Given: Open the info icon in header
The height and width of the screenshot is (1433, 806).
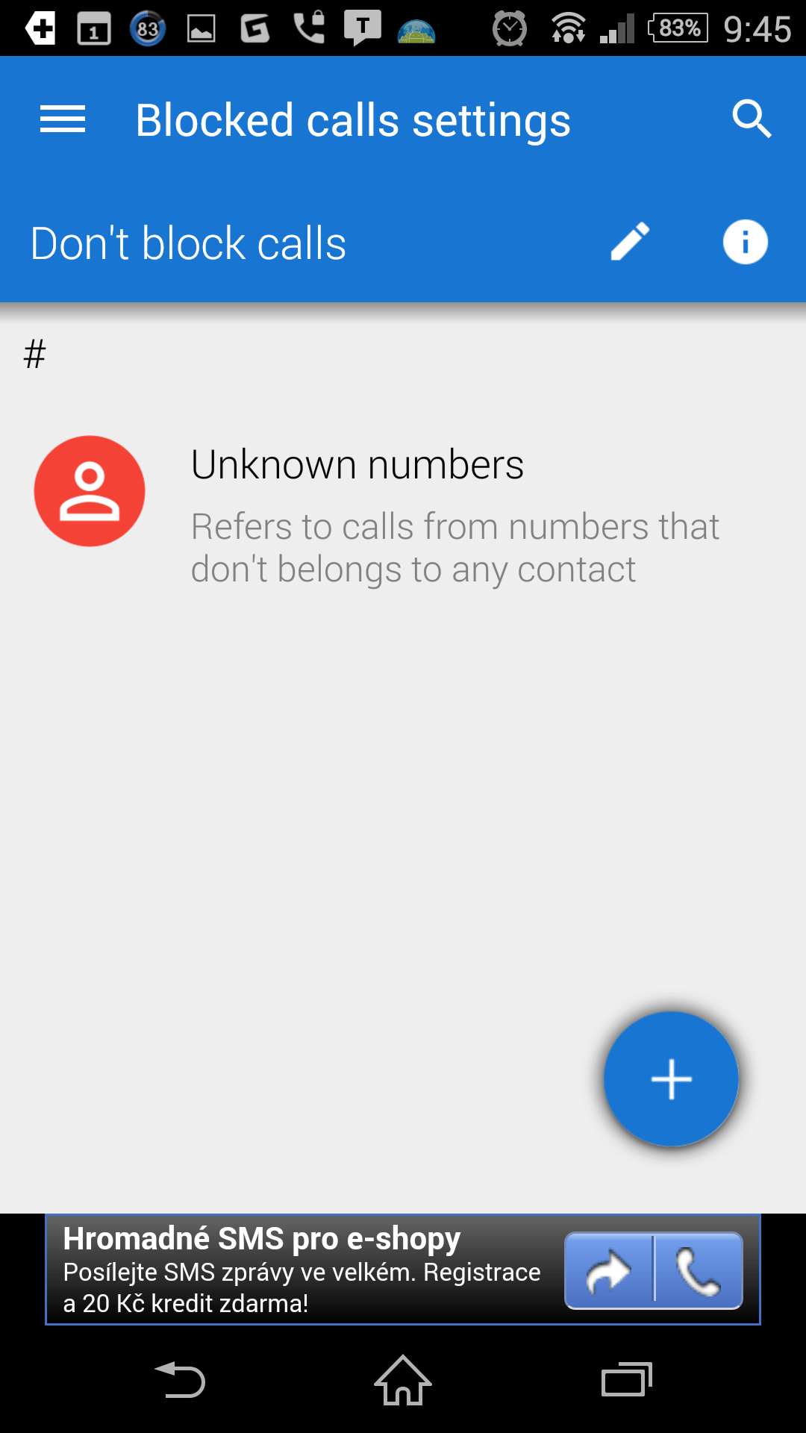Looking at the screenshot, I should point(746,242).
